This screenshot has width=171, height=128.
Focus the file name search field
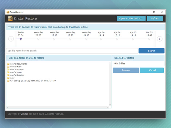72,51
